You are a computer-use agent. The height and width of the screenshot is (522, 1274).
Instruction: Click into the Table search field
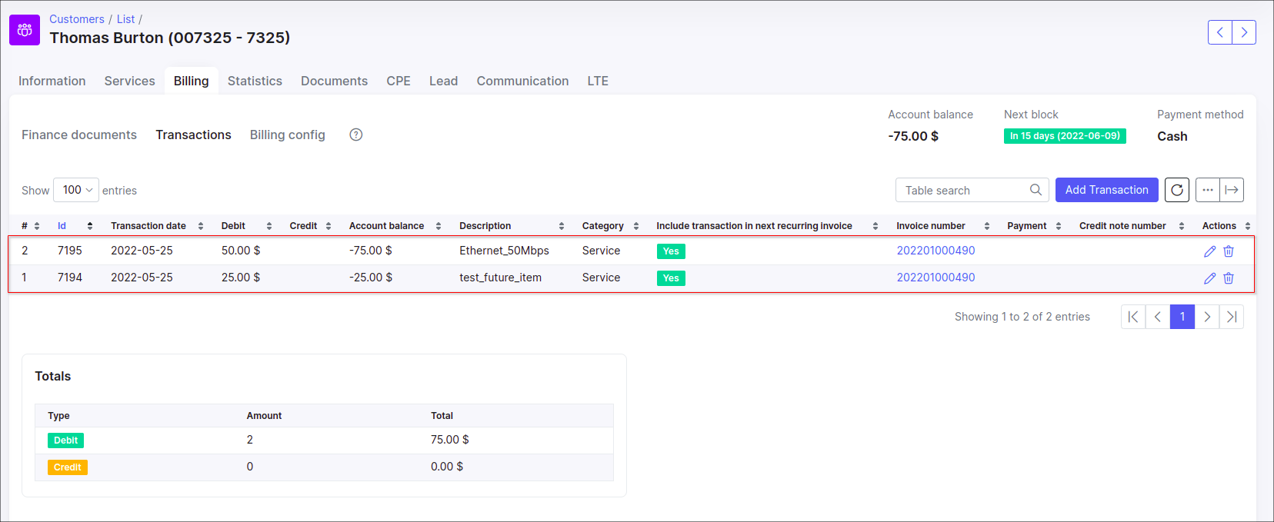click(x=962, y=190)
